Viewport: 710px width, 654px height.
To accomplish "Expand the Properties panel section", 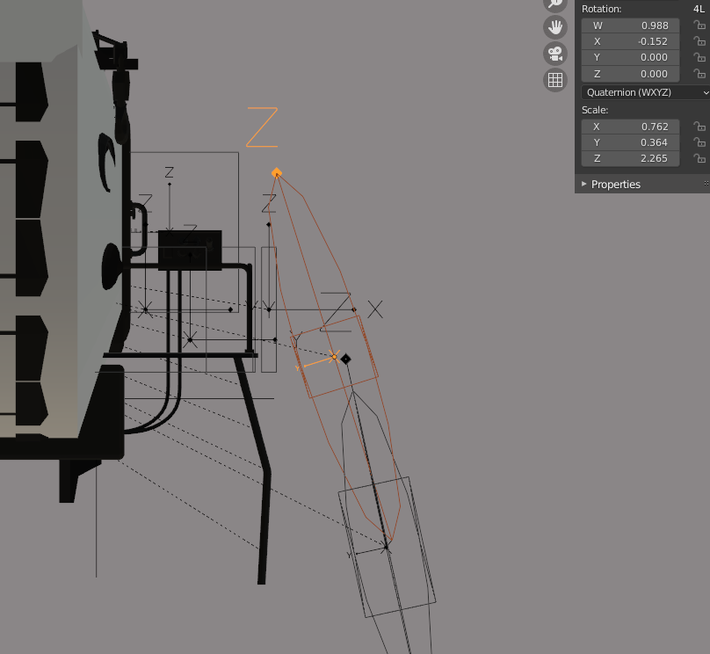I will coord(615,184).
